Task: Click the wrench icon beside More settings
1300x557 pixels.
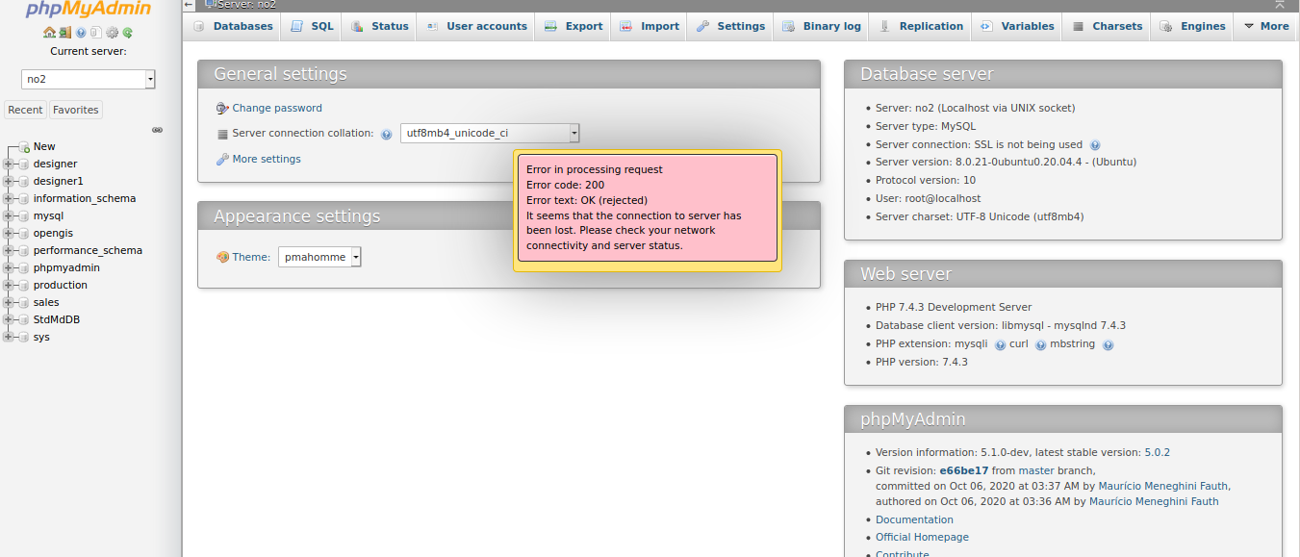Action: pyautogui.click(x=222, y=160)
